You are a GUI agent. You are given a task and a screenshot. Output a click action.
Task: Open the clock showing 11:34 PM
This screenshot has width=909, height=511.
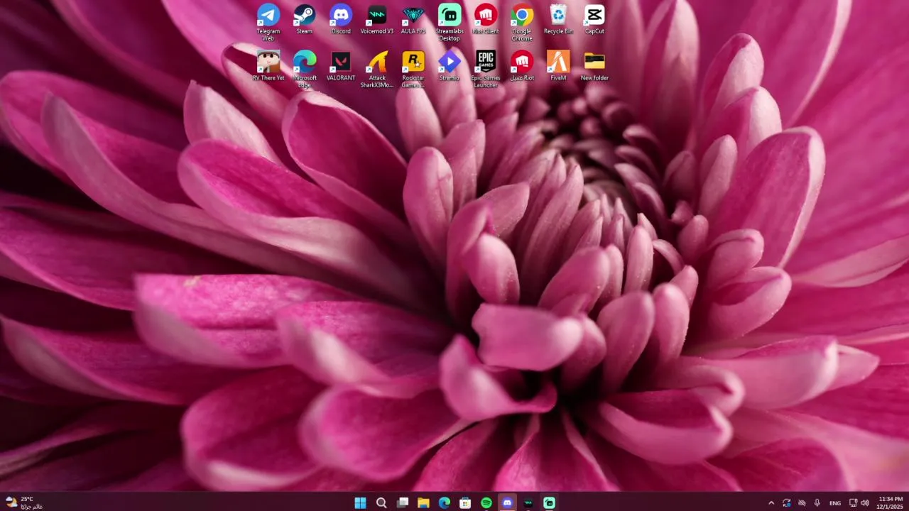click(x=891, y=502)
